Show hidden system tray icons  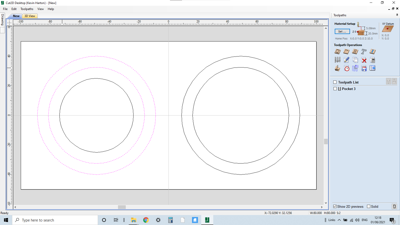click(339, 220)
